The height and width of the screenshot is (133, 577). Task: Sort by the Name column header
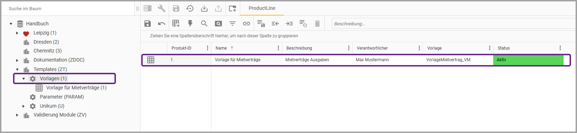pyautogui.click(x=221, y=48)
